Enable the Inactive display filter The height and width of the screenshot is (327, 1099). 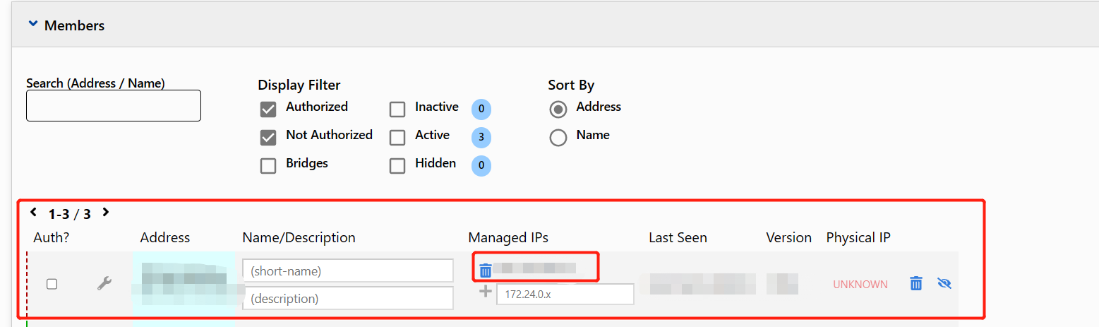(x=397, y=109)
